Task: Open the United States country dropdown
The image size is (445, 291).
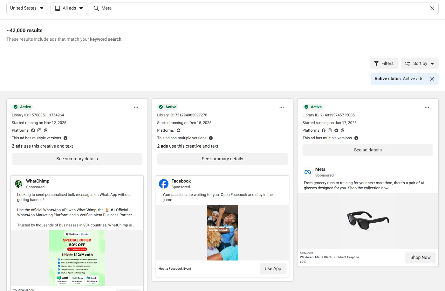Action: (27, 8)
